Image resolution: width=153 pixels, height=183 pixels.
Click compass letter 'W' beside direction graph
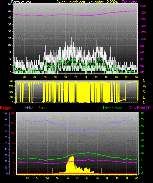[144, 86]
